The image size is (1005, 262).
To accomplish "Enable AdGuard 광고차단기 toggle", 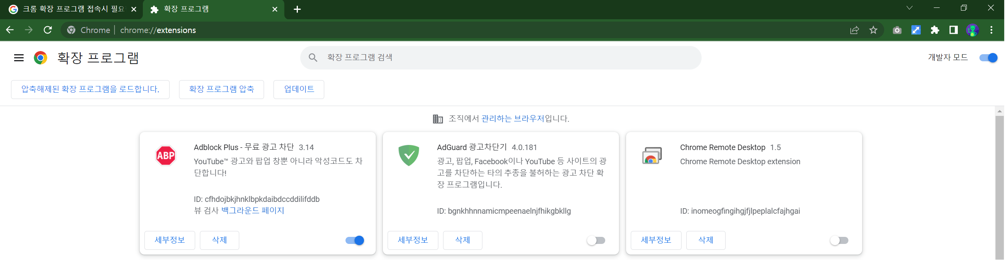I will [x=596, y=240].
